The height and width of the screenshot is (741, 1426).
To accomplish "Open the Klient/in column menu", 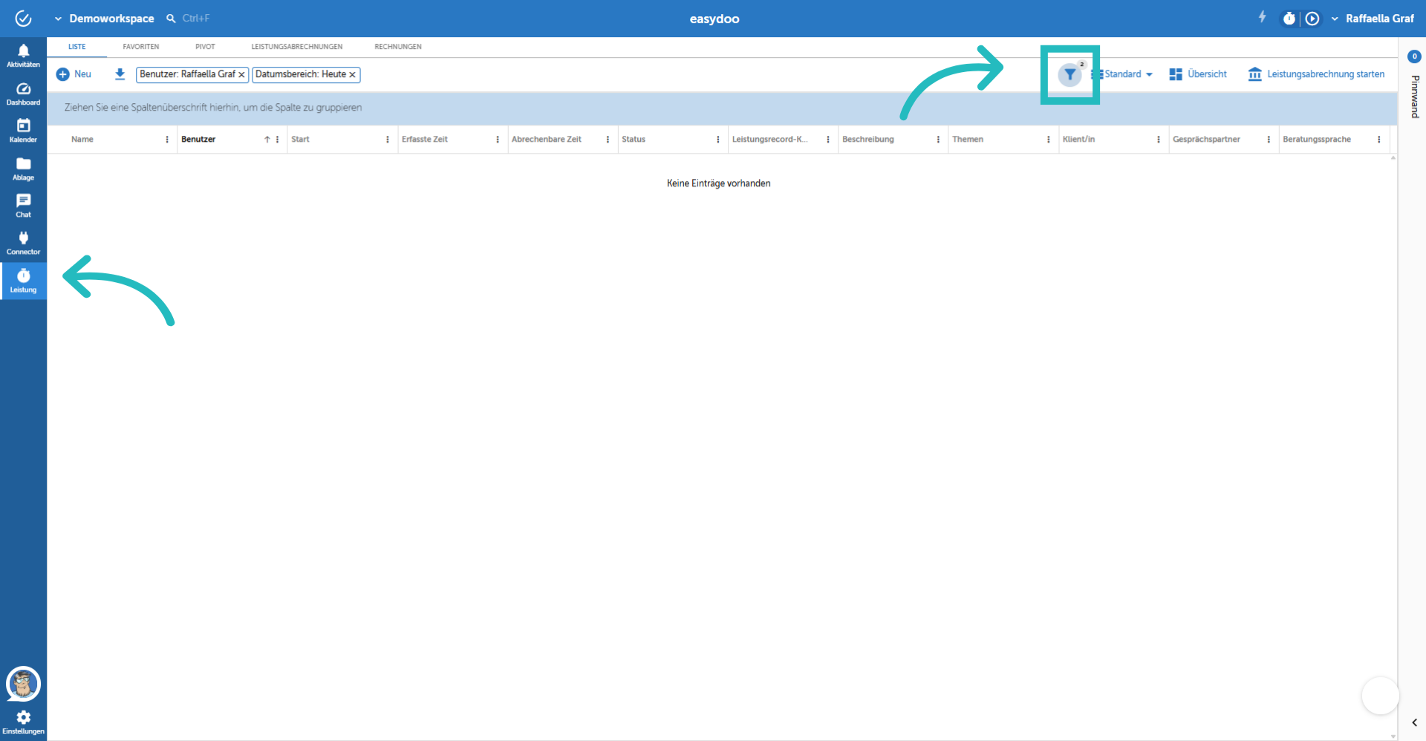I will 1159,140.
